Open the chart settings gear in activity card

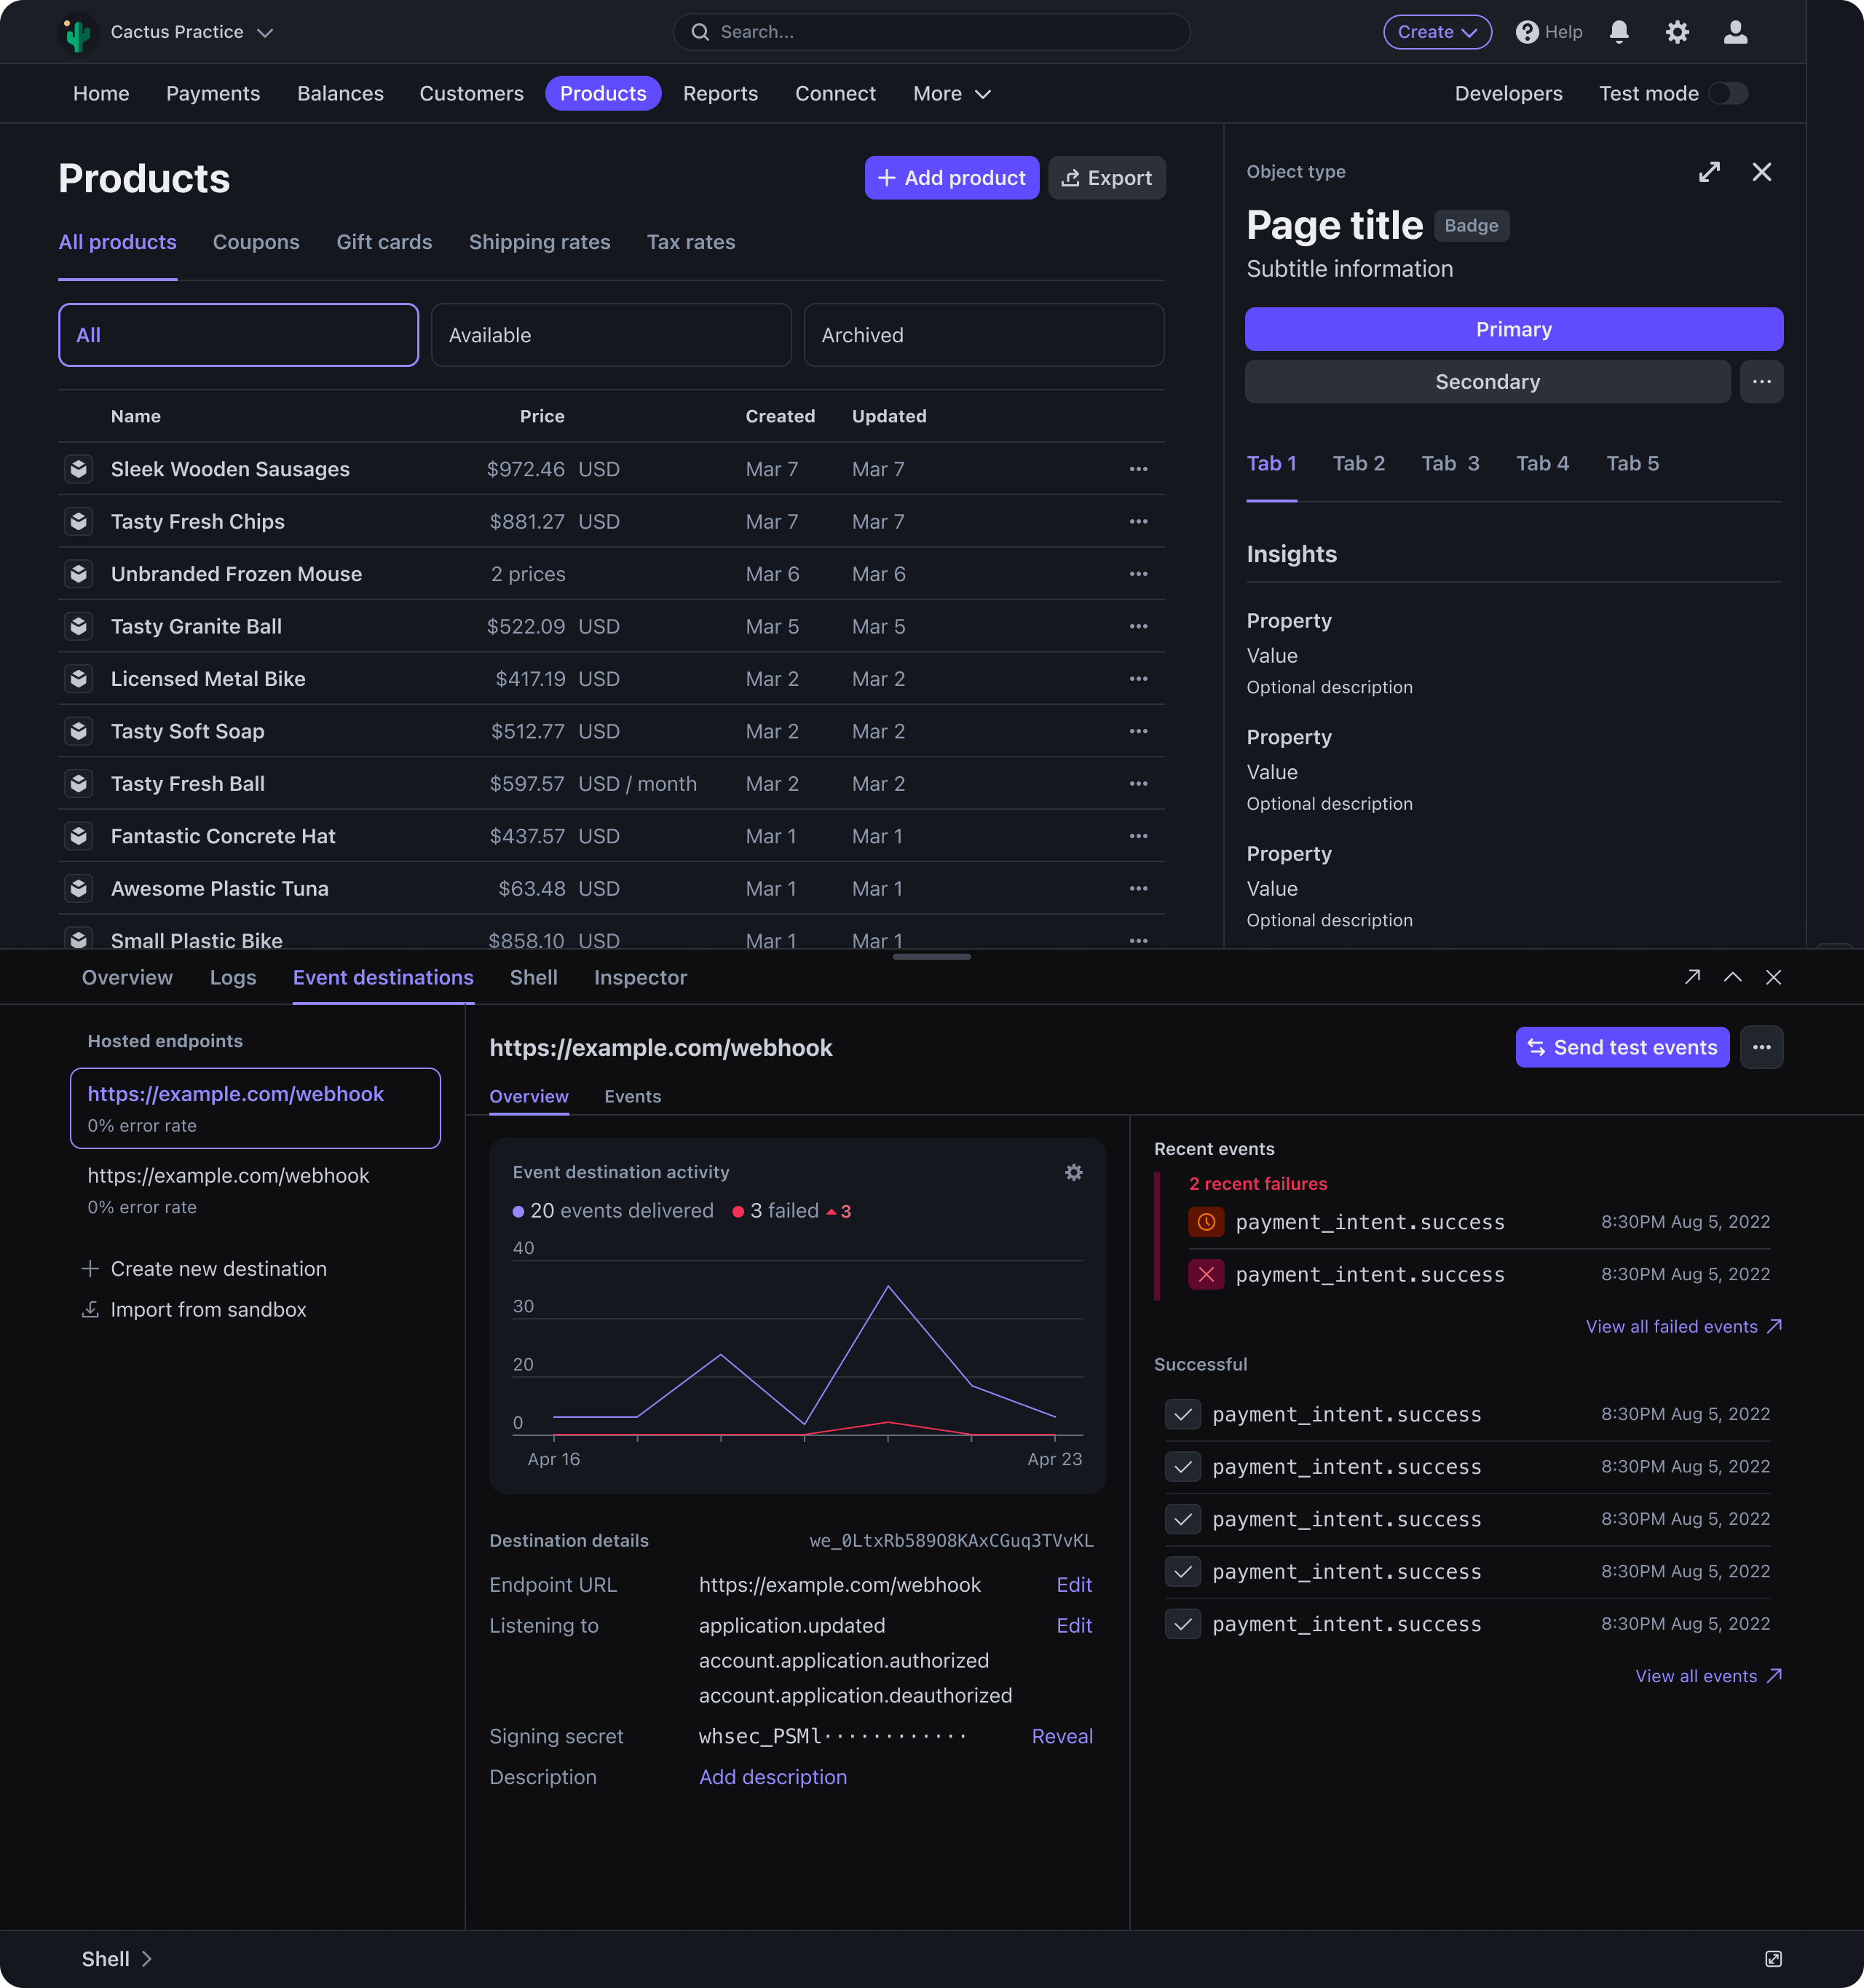(x=1073, y=1172)
